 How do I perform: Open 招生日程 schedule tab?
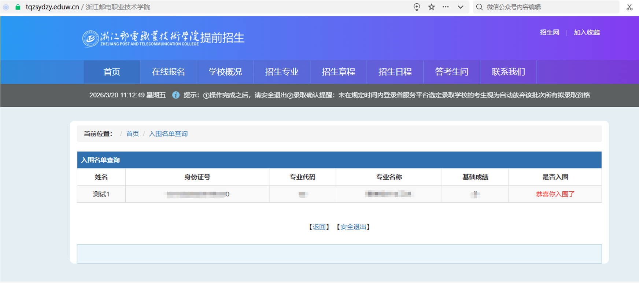395,72
